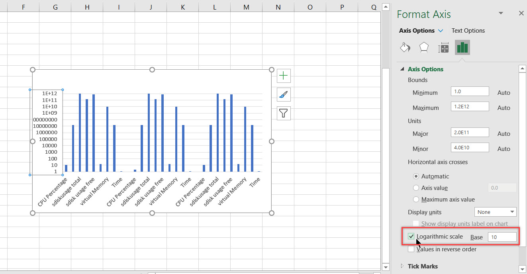Click the first sdiskusage total bar
527x274 pixels.
click(x=80, y=133)
